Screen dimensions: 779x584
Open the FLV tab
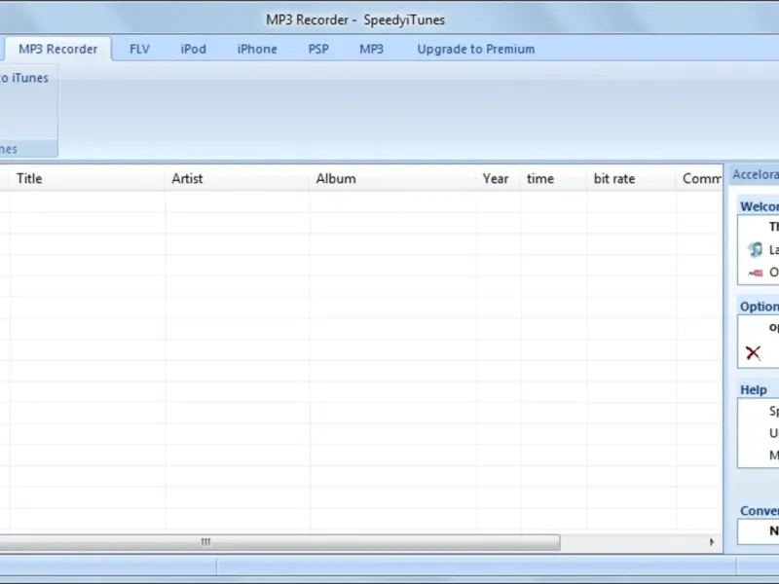point(139,50)
